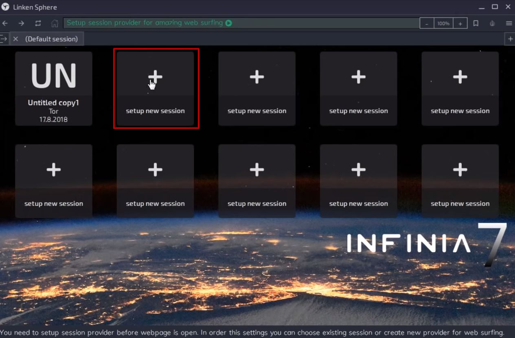This screenshot has height=338, width=515.
Task: Click the address bar setup session text
Action: pyautogui.click(x=145, y=23)
